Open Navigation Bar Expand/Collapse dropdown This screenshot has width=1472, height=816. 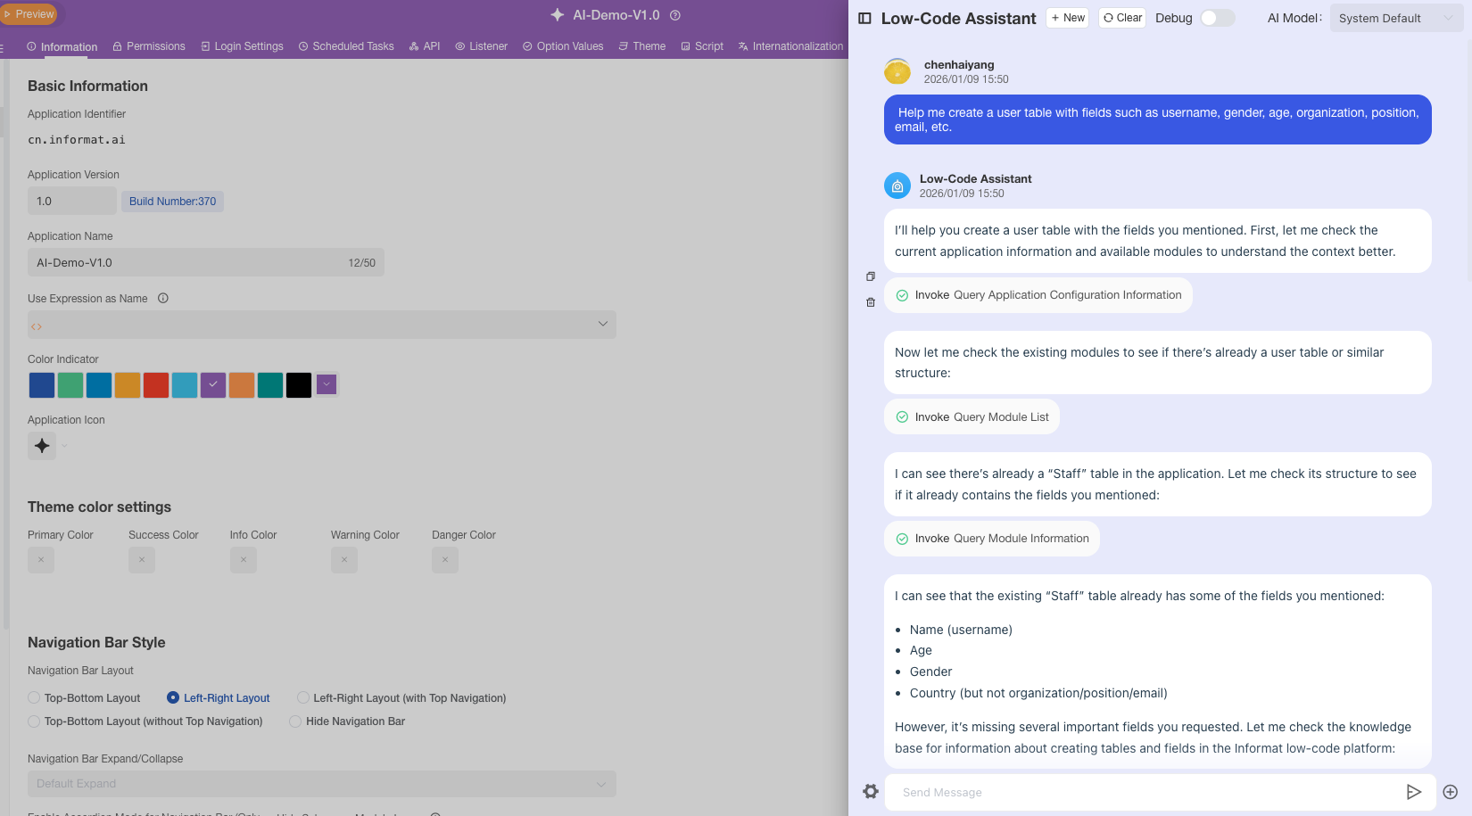click(321, 784)
